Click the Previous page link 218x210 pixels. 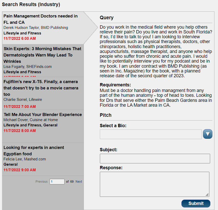[41, 182]
